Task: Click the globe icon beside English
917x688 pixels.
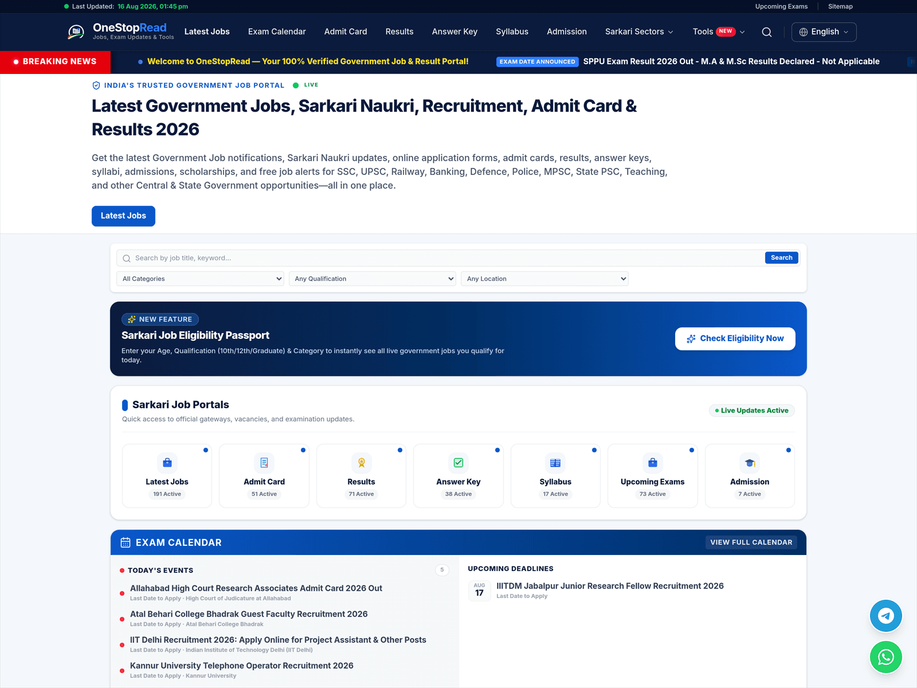Action: 804,32
